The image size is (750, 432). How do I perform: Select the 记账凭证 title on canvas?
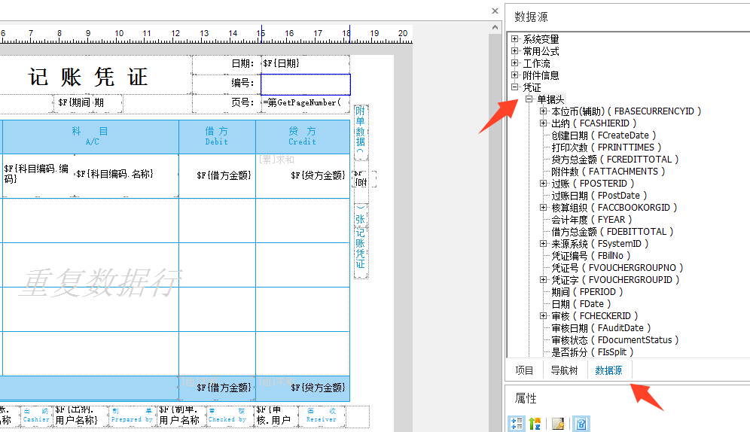[88, 77]
